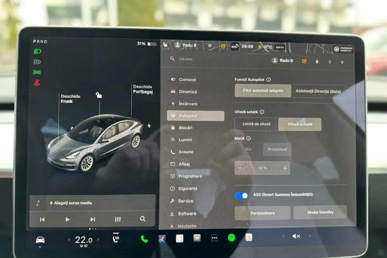Tap the passenger airbag indicator
The height and width of the screenshot is (258, 387).
[343, 49]
